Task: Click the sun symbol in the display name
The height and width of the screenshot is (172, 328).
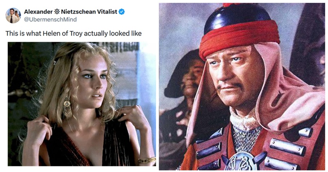Action: [x=57, y=12]
